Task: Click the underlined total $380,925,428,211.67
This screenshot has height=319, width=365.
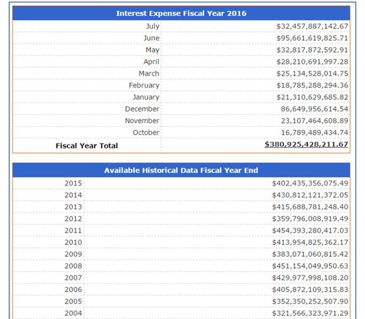Action: [306, 144]
